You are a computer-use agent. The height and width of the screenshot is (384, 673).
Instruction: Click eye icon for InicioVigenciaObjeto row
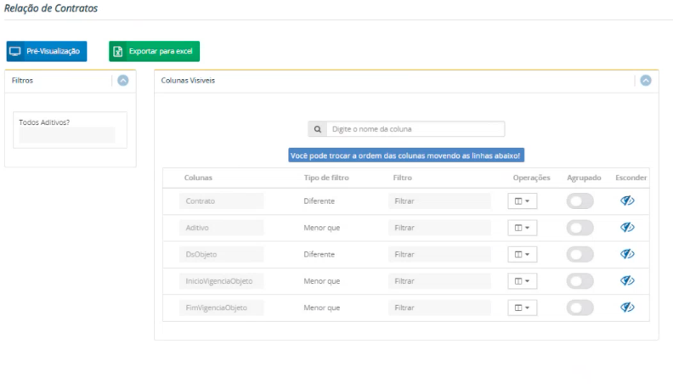[627, 280]
